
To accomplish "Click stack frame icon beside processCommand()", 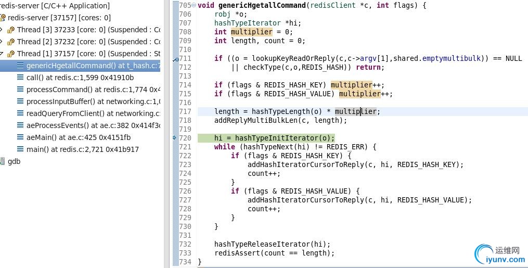I will pos(20,90).
